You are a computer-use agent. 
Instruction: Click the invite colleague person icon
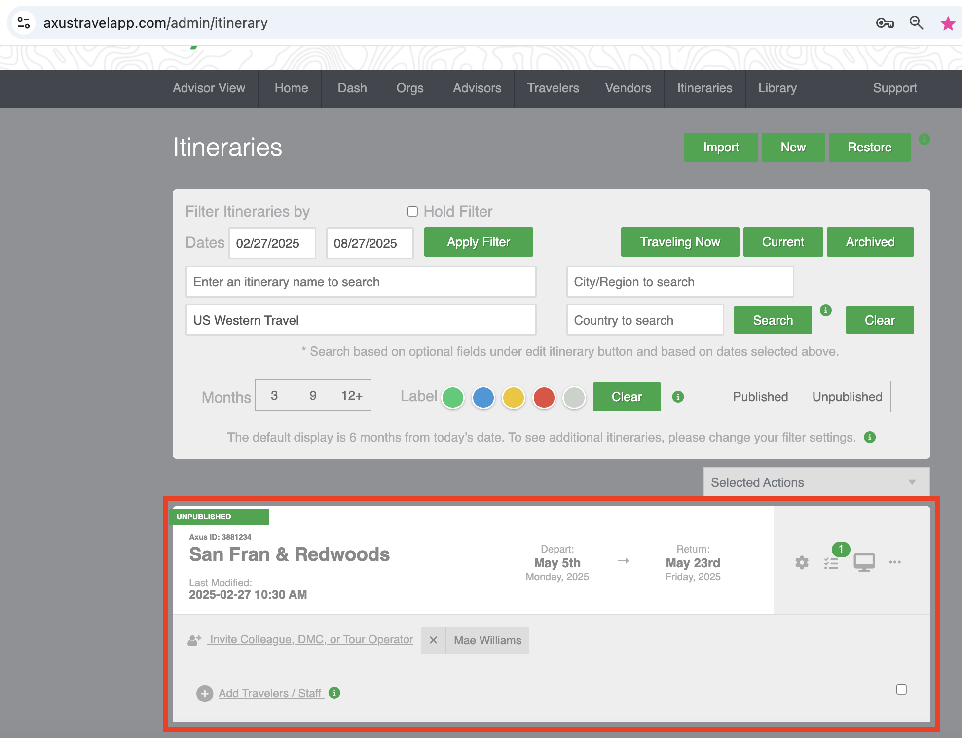(194, 640)
